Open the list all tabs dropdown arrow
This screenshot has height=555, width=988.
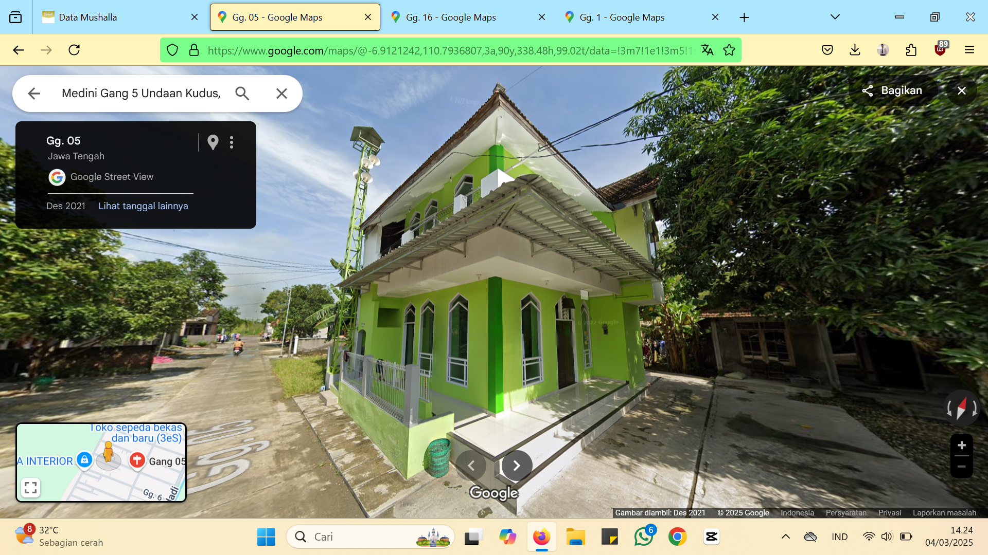(835, 17)
